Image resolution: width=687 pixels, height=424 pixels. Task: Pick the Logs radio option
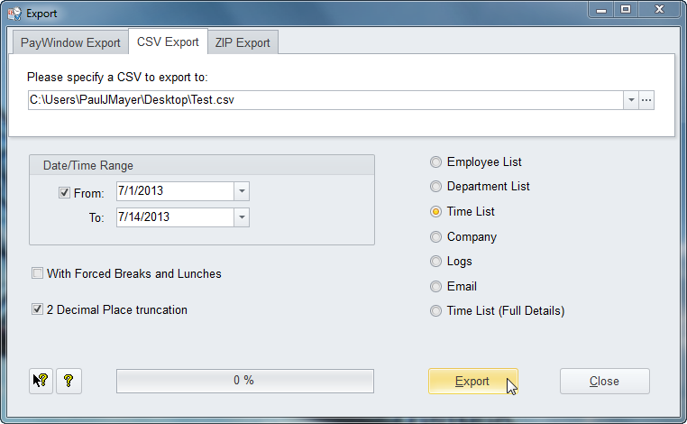click(x=436, y=262)
